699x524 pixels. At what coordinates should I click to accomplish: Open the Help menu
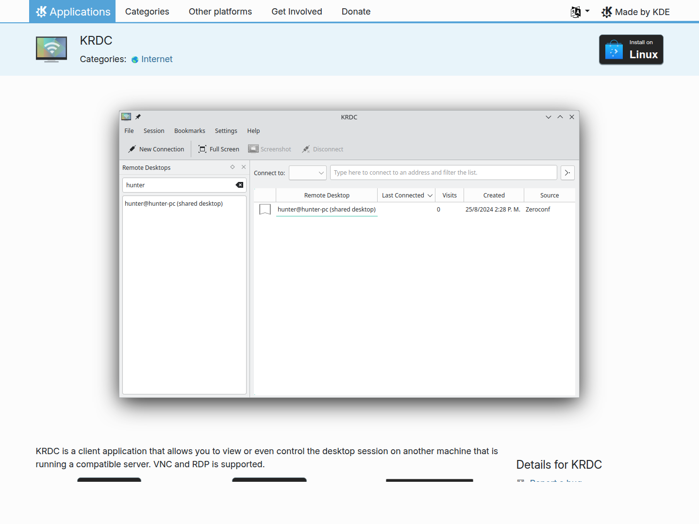(253, 131)
